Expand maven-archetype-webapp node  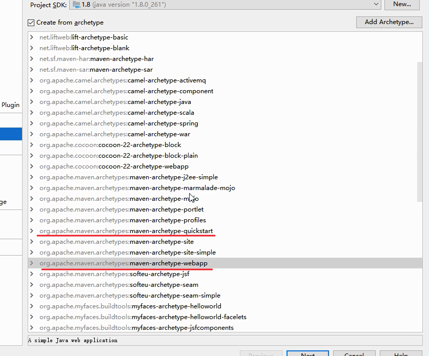(32, 263)
